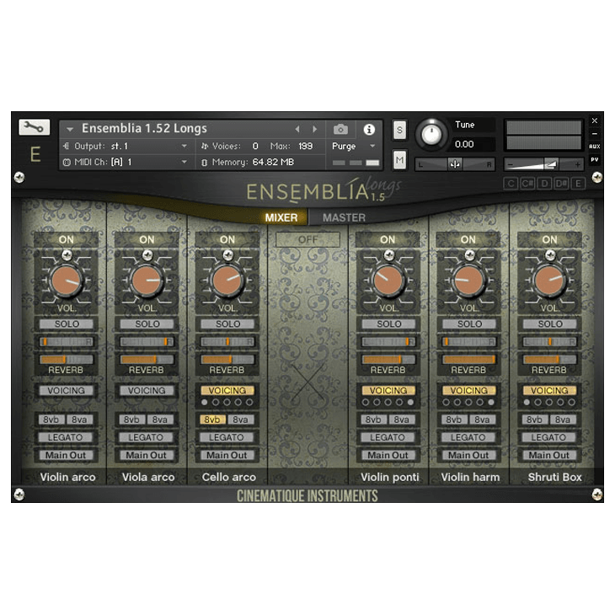Solo the Cello arco channel
Image resolution: width=615 pixels, height=615 pixels.
(x=227, y=324)
